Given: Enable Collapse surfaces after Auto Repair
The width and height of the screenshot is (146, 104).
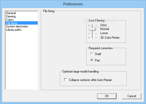Looking at the screenshot, I should tap(66, 80).
